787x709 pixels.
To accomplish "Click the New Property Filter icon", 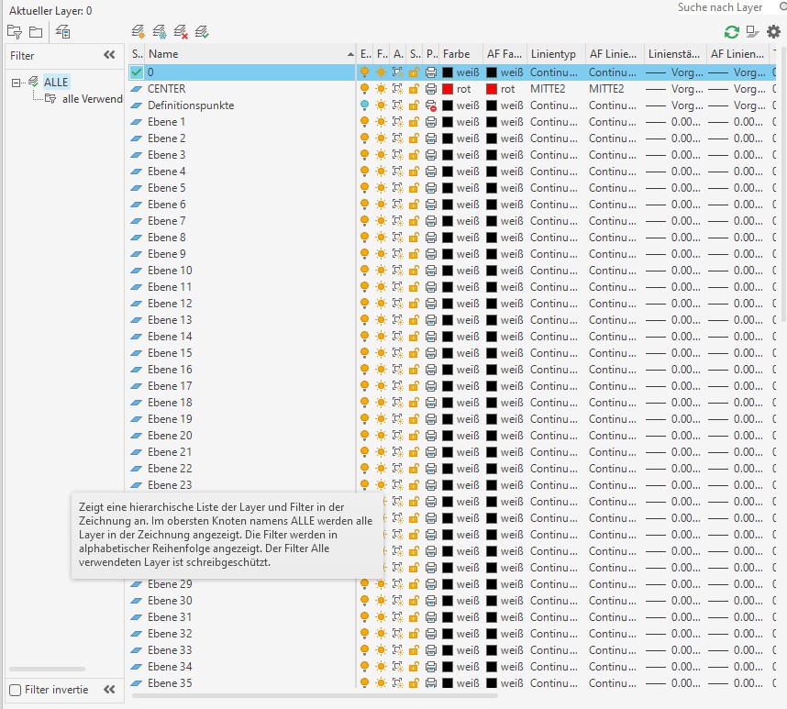I will click(x=14, y=31).
